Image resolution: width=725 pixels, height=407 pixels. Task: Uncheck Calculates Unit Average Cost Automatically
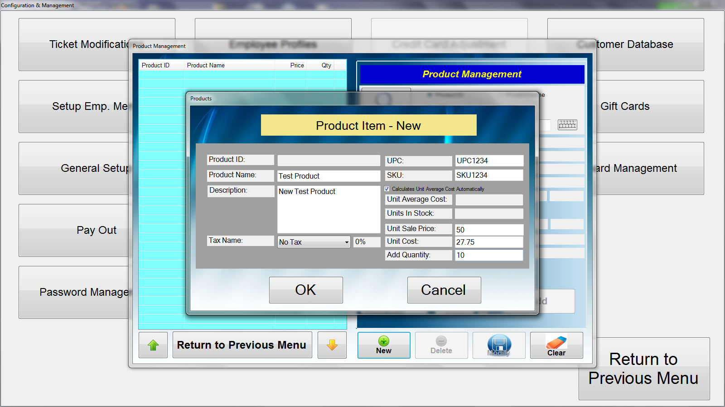[387, 189]
